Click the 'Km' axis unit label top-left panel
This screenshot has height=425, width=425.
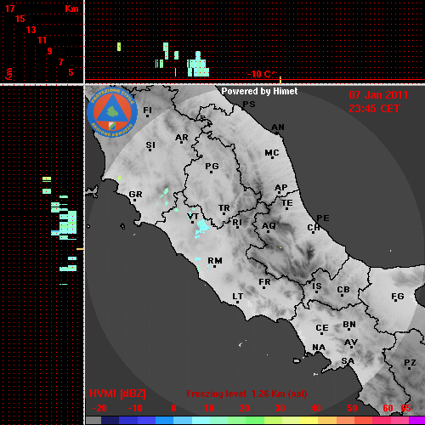[71, 8]
